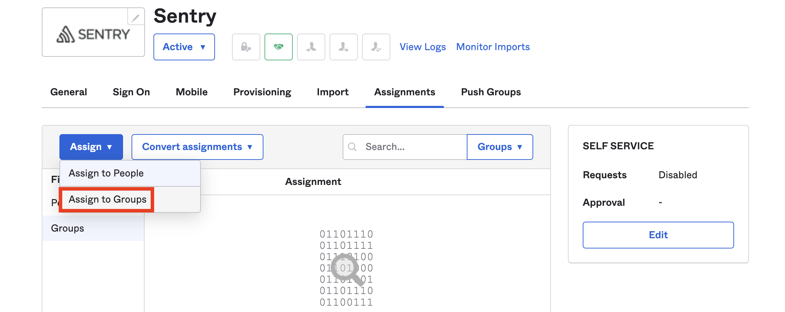The width and height of the screenshot is (785, 312).
Task: Click the Sentry application logo
Action: (93, 34)
